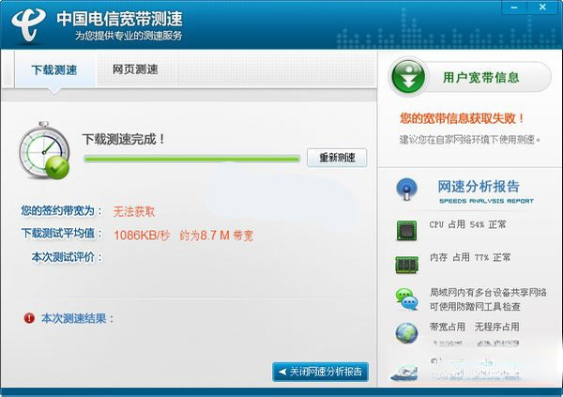
Task: Click the 约为8.7 M 带宽 text
Action: click(217, 236)
